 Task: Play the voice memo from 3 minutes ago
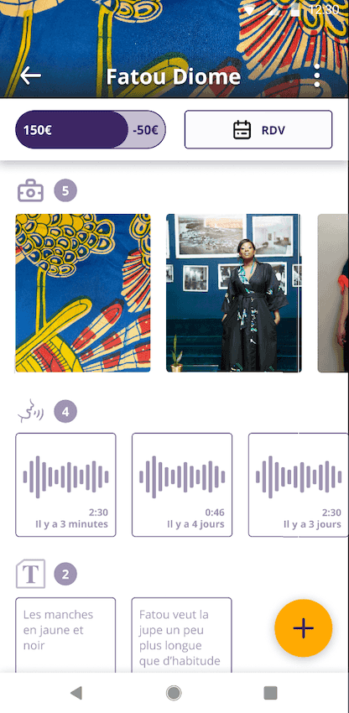tap(65, 485)
